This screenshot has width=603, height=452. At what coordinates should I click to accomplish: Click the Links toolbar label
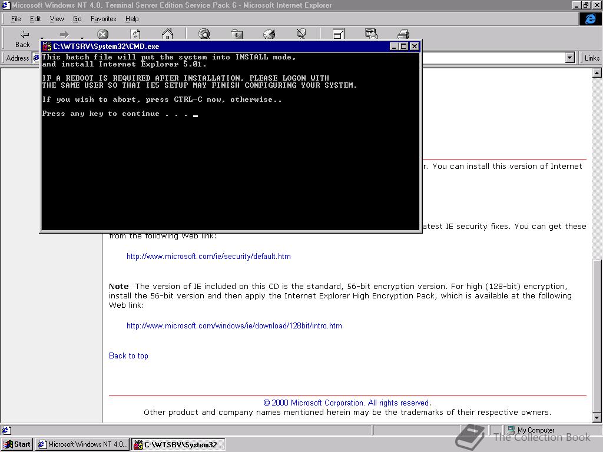592,58
